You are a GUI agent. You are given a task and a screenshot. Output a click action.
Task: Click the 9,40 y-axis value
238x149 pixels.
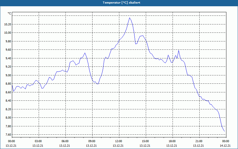9,58
